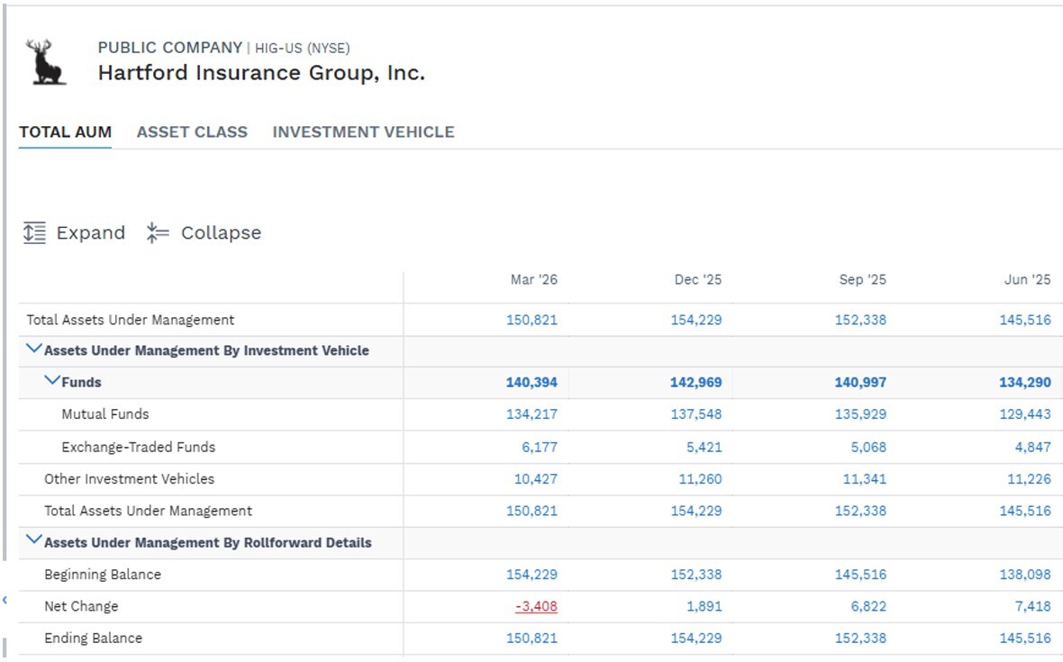This screenshot has width=1063, height=662.
Task: Open Dec '25 Mutual Funds value 137,548
Action: pyautogui.click(x=696, y=414)
